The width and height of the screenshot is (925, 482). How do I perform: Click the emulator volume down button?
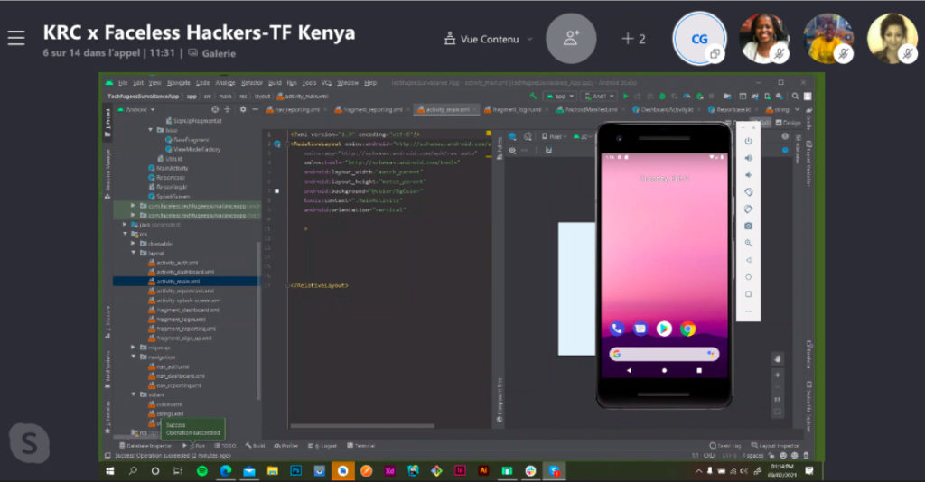pos(748,175)
